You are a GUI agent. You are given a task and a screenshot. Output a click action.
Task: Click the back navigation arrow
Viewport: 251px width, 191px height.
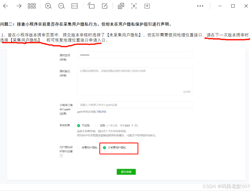point(5,6)
